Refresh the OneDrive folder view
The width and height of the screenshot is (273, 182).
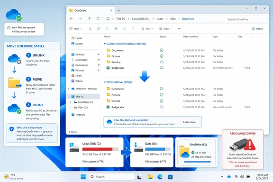point(98,18)
